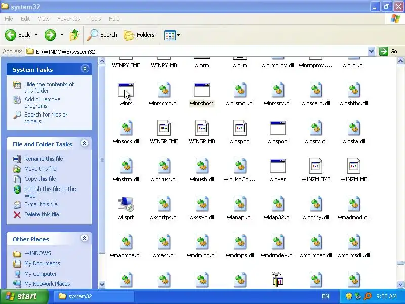Click the EN language indicator

(x=326, y=296)
